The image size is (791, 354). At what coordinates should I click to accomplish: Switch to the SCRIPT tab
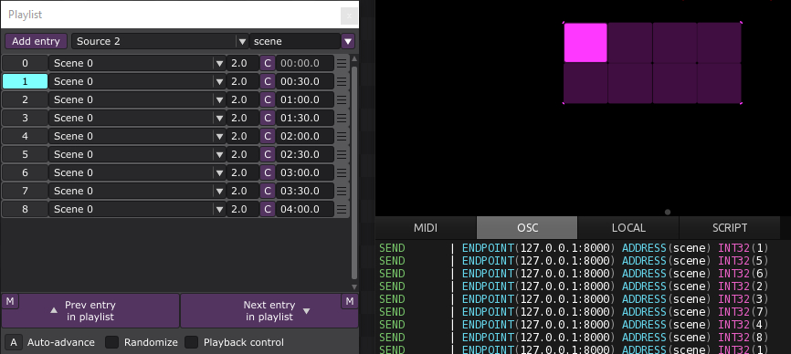[x=730, y=227]
